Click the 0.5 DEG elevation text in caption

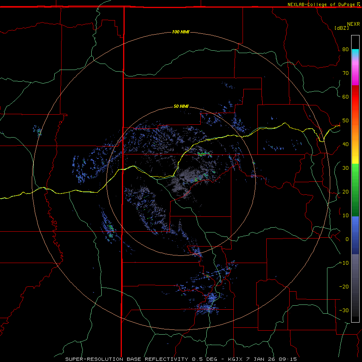pos(204,359)
